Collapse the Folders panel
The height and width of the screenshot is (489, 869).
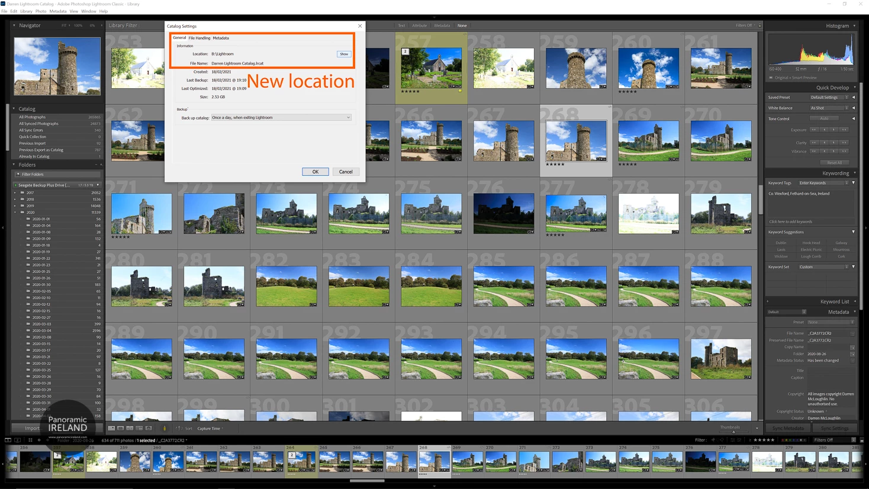click(14, 165)
